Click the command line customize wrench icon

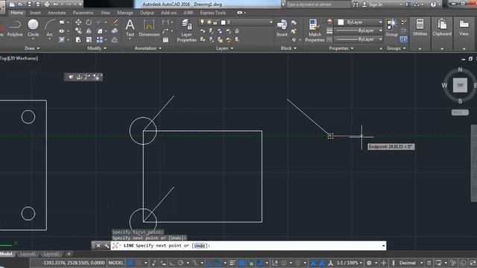[x=106, y=246]
